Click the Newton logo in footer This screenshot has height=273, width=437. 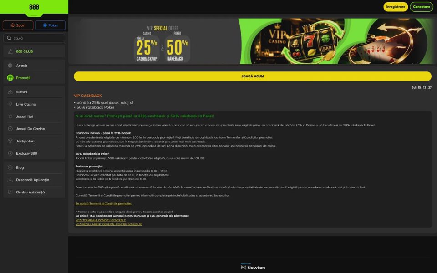[253, 267]
